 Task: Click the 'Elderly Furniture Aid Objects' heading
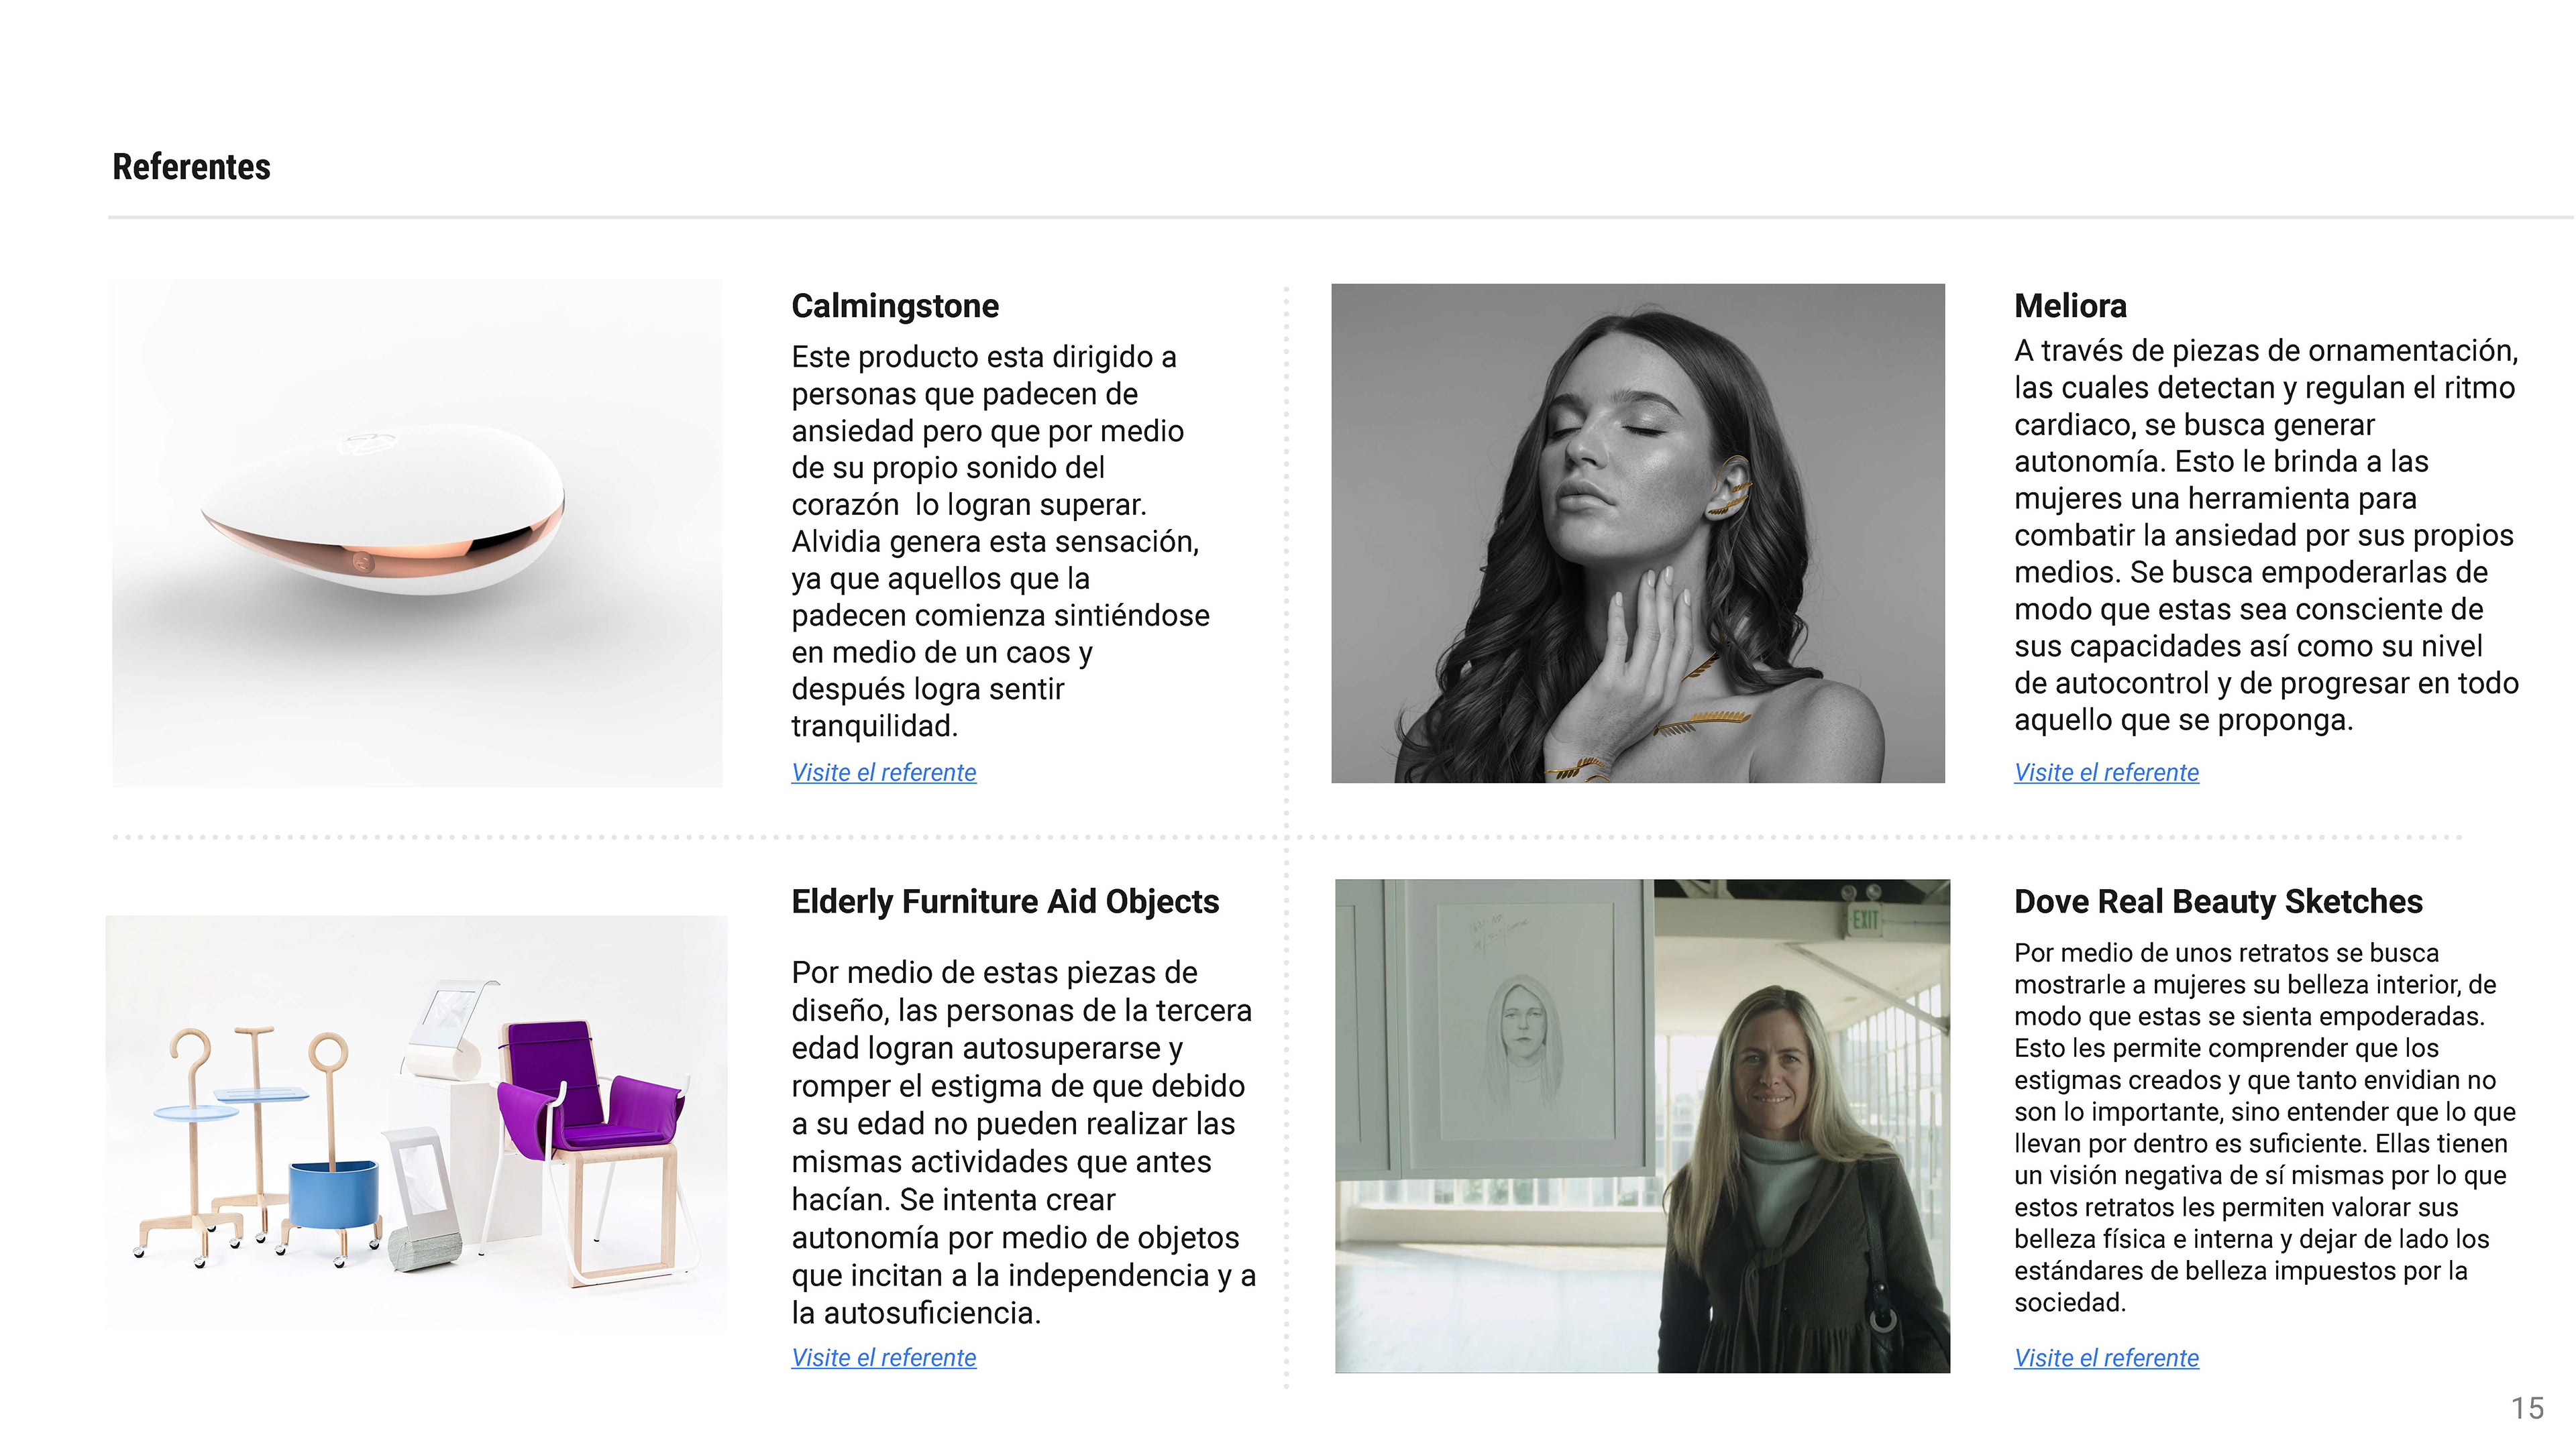[1005, 901]
